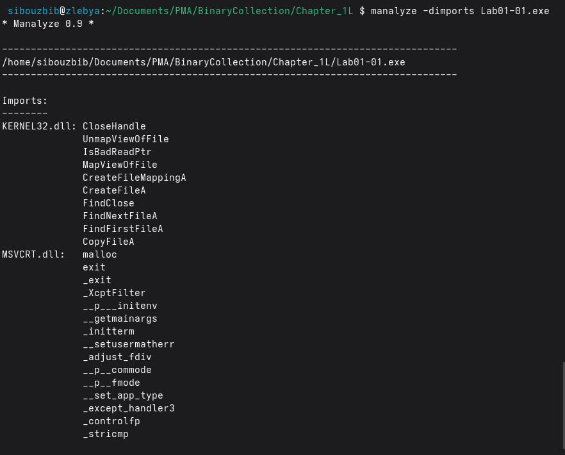The width and height of the screenshot is (565, 455).
Task: Click the 'malloc' import entry
Action: coord(100,254)
